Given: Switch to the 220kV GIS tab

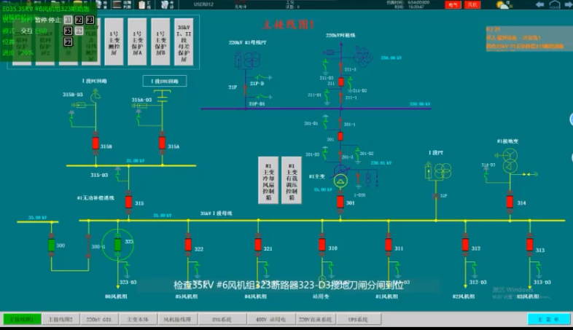Looking at the screenshot, I should (98, 319).
